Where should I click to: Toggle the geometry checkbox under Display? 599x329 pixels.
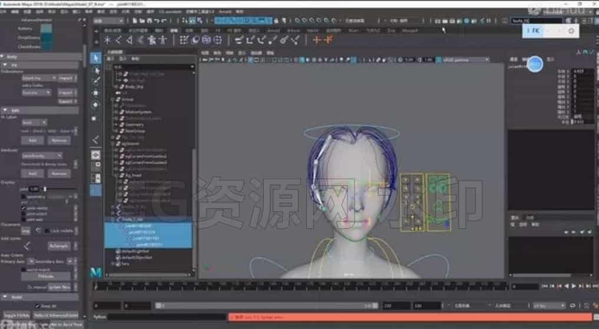(24, 197)
